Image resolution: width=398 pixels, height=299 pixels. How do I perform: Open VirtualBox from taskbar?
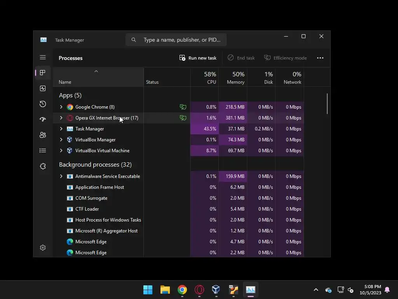pyautogui.click(x=216, y=290)
